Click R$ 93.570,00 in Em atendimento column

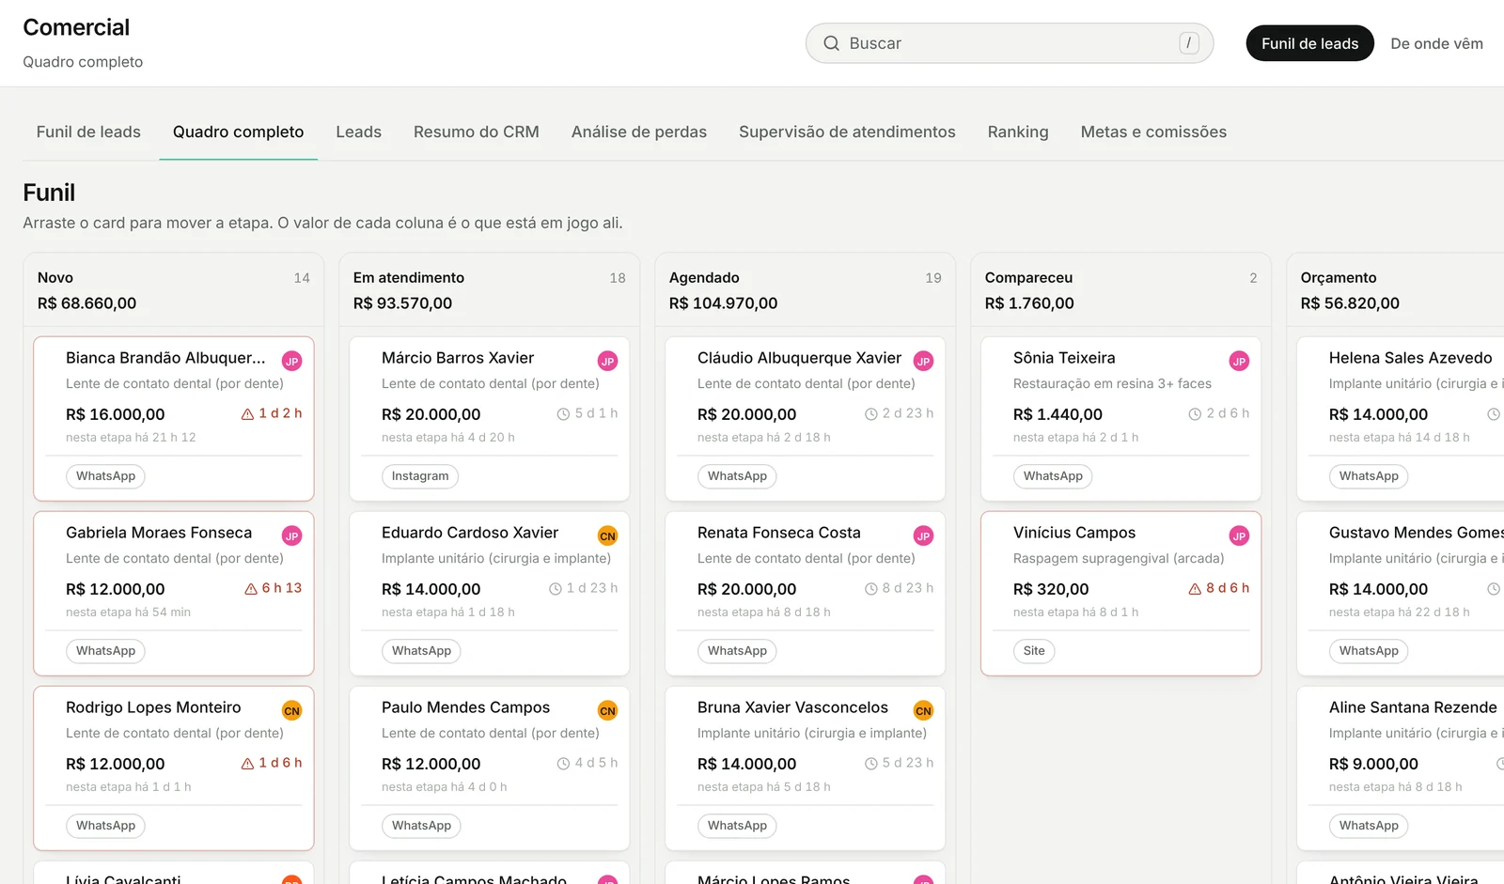(x=402, y=303)
